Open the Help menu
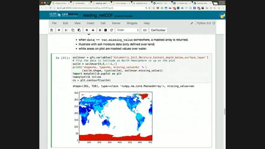The height and width of the screenshot is (149, 265). (147, 23)
